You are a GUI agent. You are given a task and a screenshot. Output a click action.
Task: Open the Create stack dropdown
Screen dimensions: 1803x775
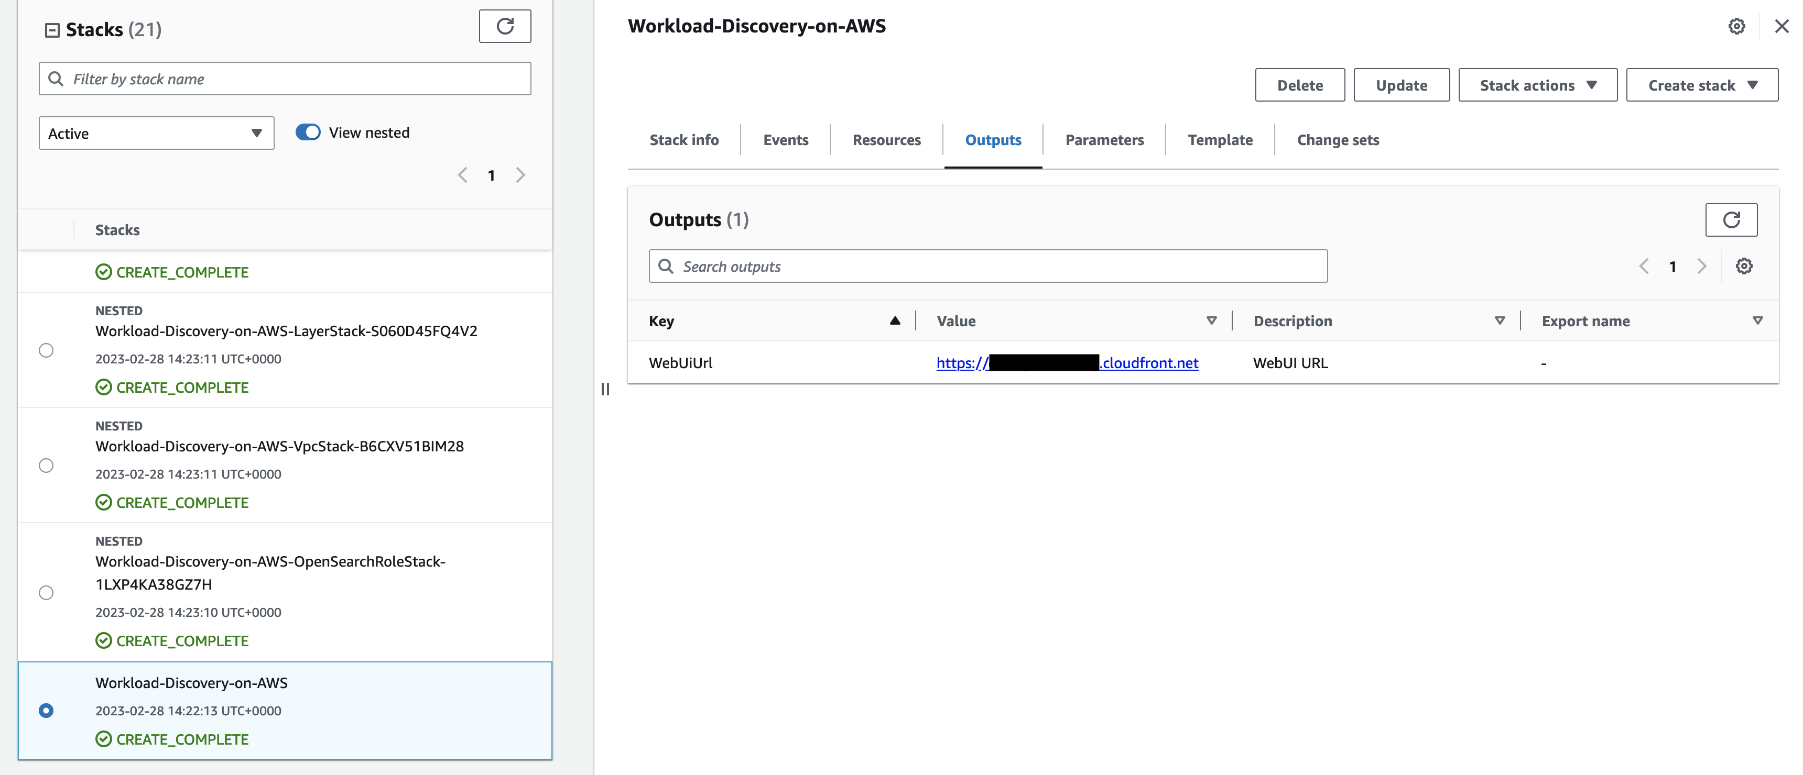(x=1702, y=85)
